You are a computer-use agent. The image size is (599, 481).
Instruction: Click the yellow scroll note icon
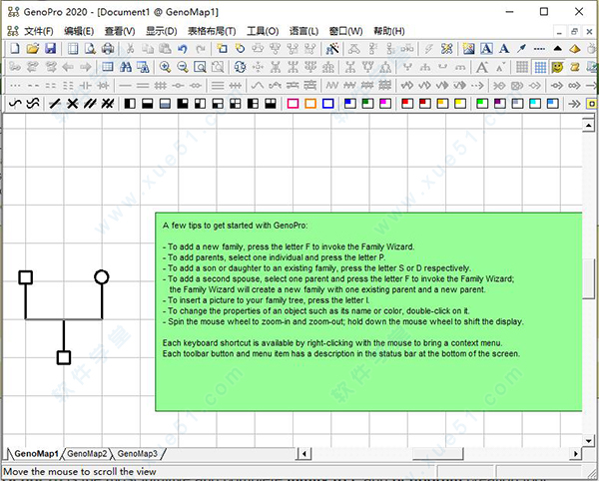coord(575,67)
